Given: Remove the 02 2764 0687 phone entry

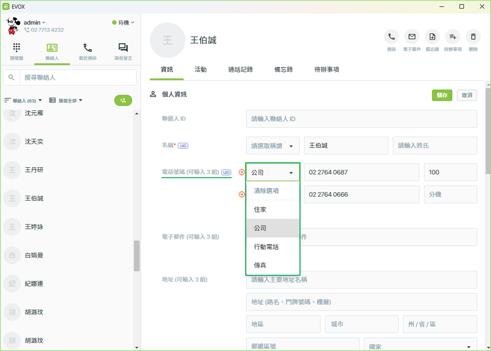Looking at the screenshot, I should (x=242, y=172).
